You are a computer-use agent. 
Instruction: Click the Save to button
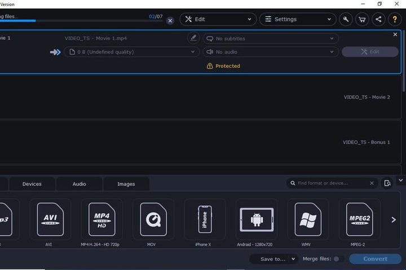click(273, 259)
